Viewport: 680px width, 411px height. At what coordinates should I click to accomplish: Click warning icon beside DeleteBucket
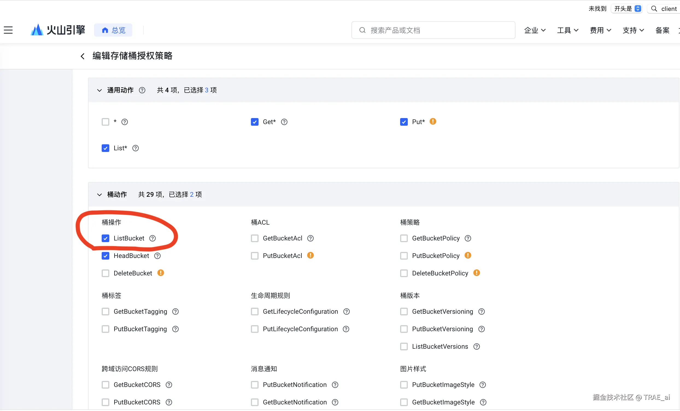161,273
